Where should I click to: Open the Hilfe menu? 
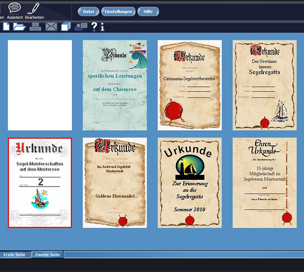coord(148,12)
